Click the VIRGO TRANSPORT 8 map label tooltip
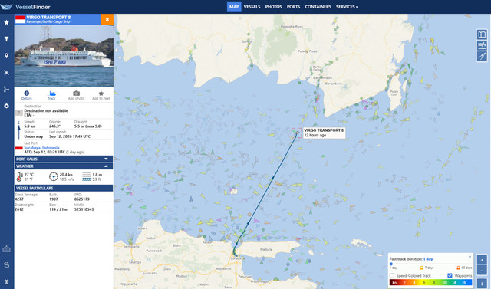Viewport: 491px width, 289px height. (x=324, y=133)
